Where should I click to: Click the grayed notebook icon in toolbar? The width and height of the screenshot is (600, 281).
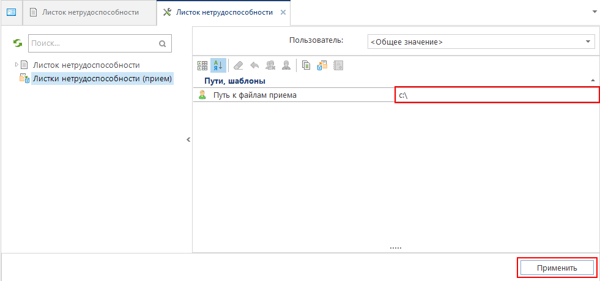pos(338,65)
